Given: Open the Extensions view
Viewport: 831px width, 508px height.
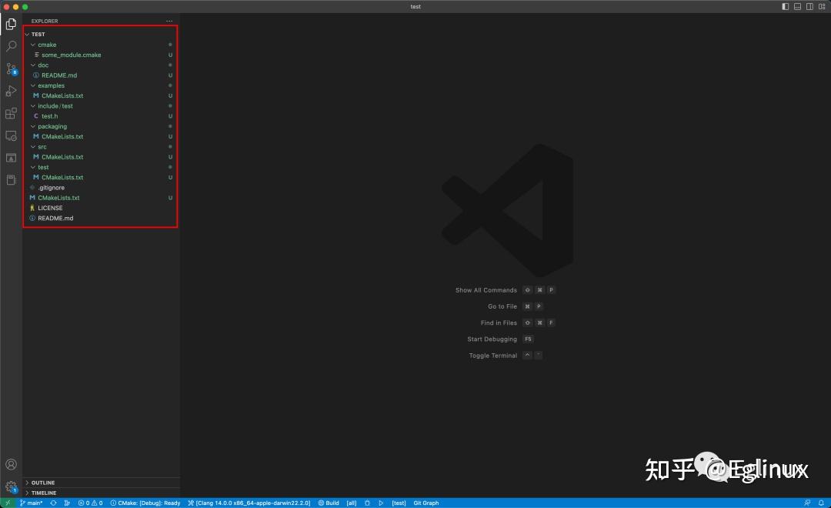Looking at the screenshot, I should pyautogui.click(x=11, y=113).
